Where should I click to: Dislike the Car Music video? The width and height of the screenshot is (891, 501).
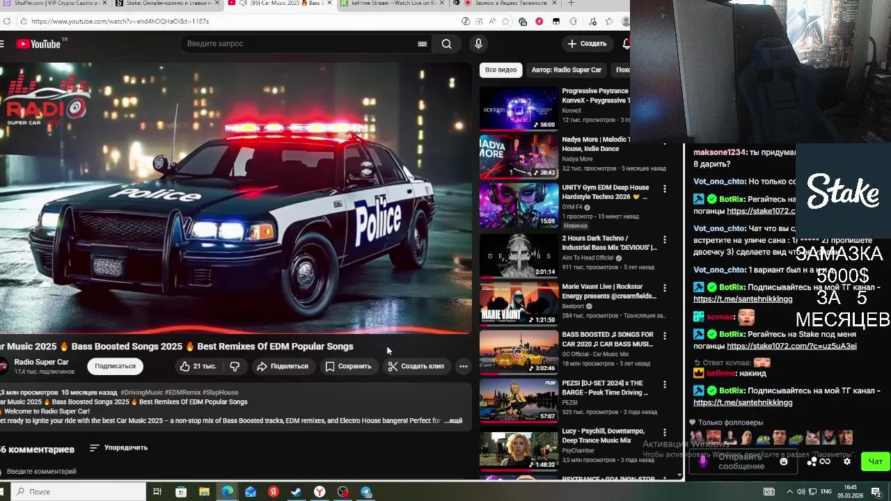click(235, 366)
